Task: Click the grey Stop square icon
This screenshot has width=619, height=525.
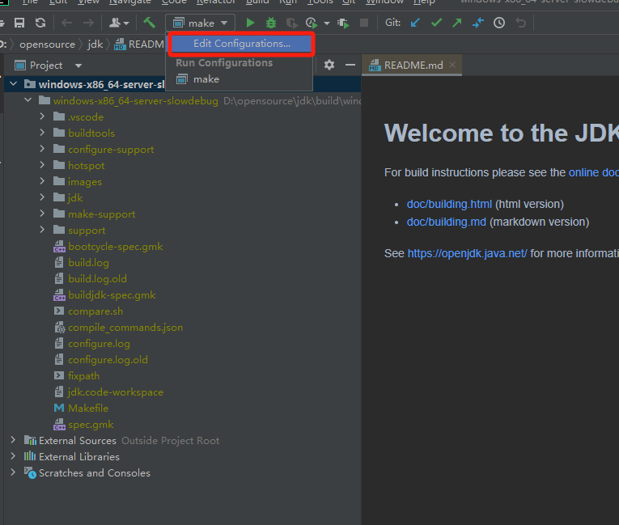Action: pos(364,23)
